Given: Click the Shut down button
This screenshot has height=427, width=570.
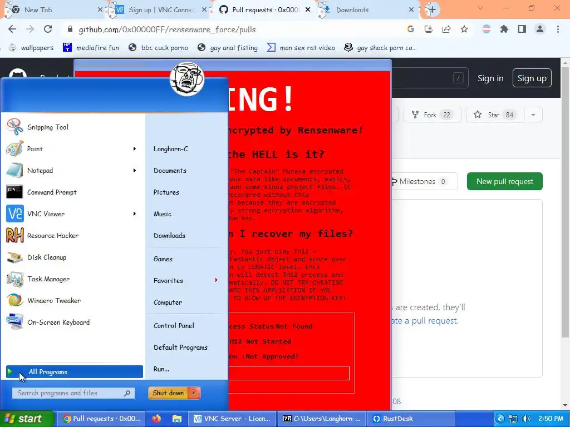Looking at the screenshot, I should (168, 393).
